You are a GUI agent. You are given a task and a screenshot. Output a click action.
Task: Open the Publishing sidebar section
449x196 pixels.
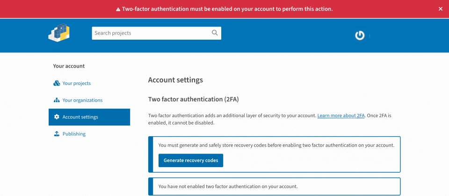click(74, 134)
